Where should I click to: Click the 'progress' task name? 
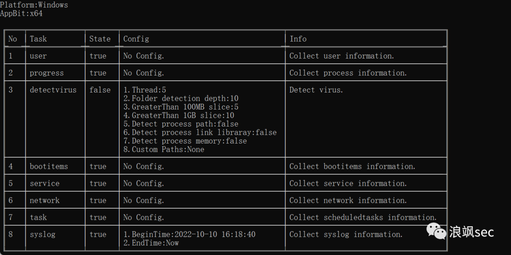[x=46, y=73]
